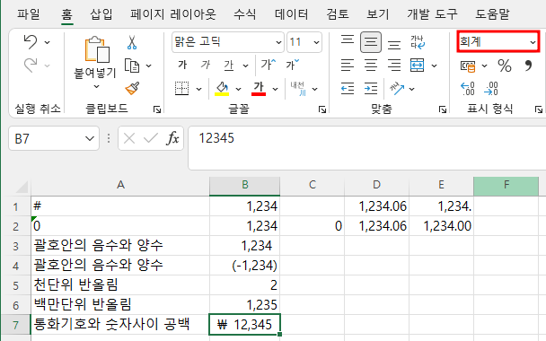Click Merge and Center icon
This screenshot has width=546, height=341.
point(418,66)
